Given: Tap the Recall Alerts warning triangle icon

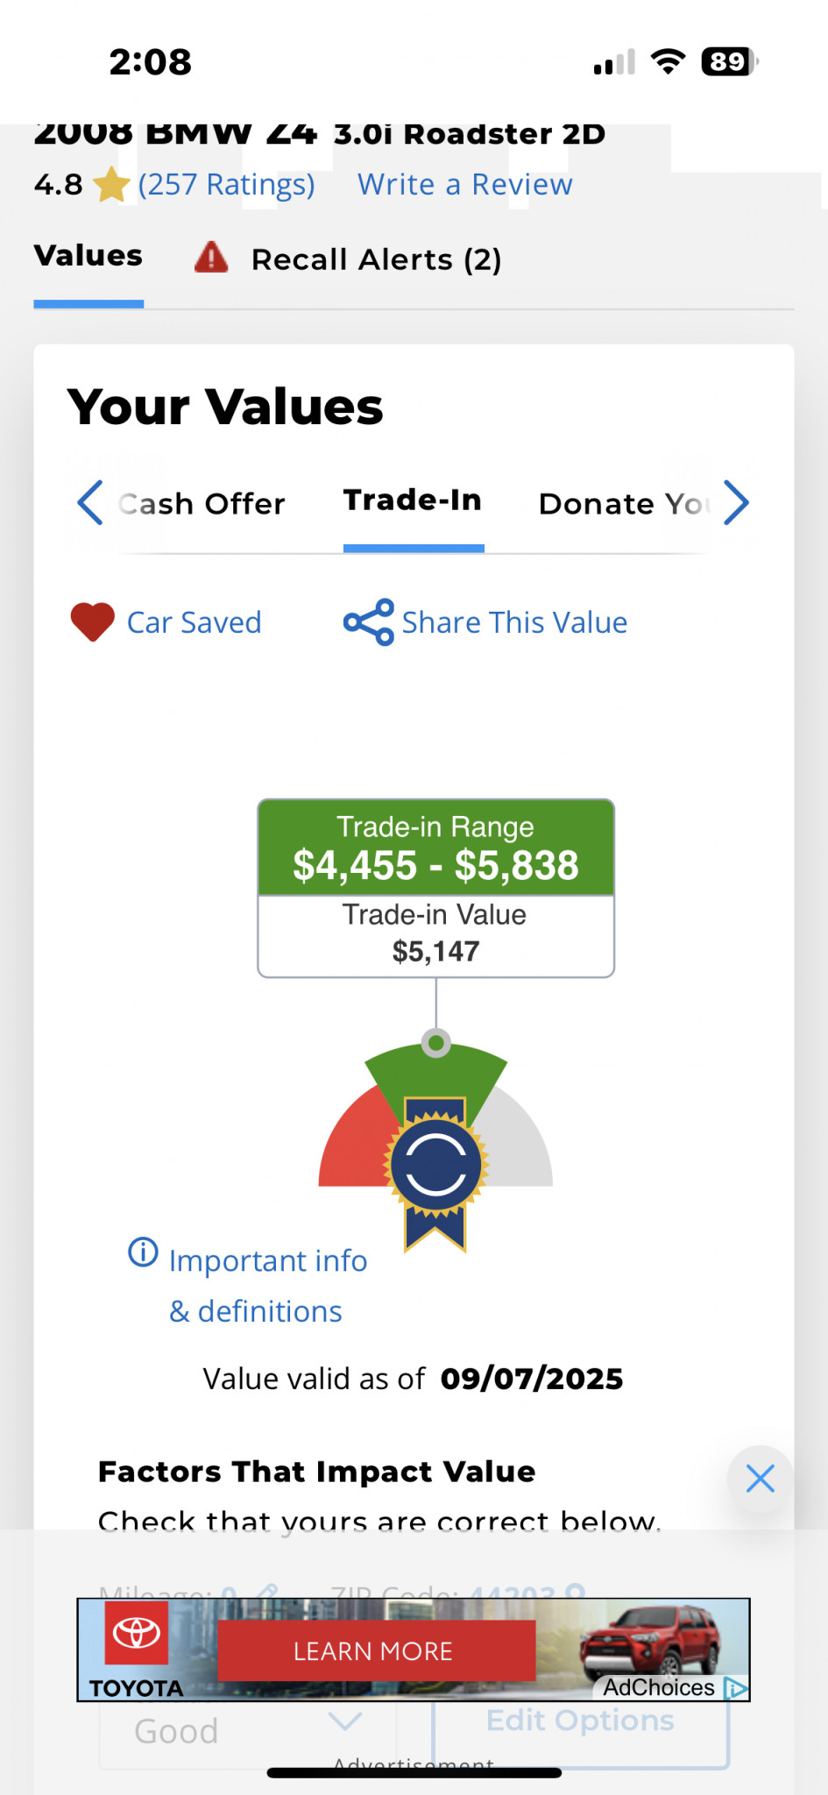Looking at the screenshot, I should (211, 259).
